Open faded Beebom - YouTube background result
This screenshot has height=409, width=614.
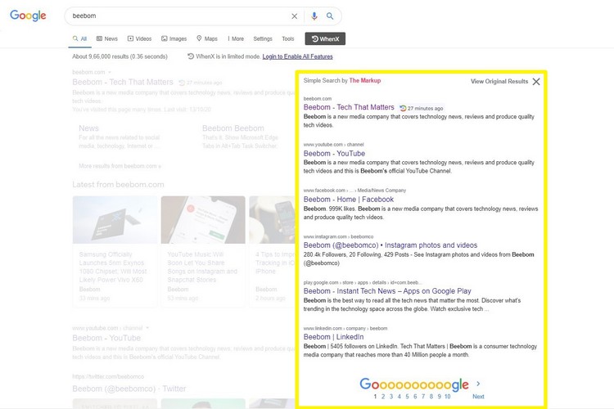click(x=106, y=338)
